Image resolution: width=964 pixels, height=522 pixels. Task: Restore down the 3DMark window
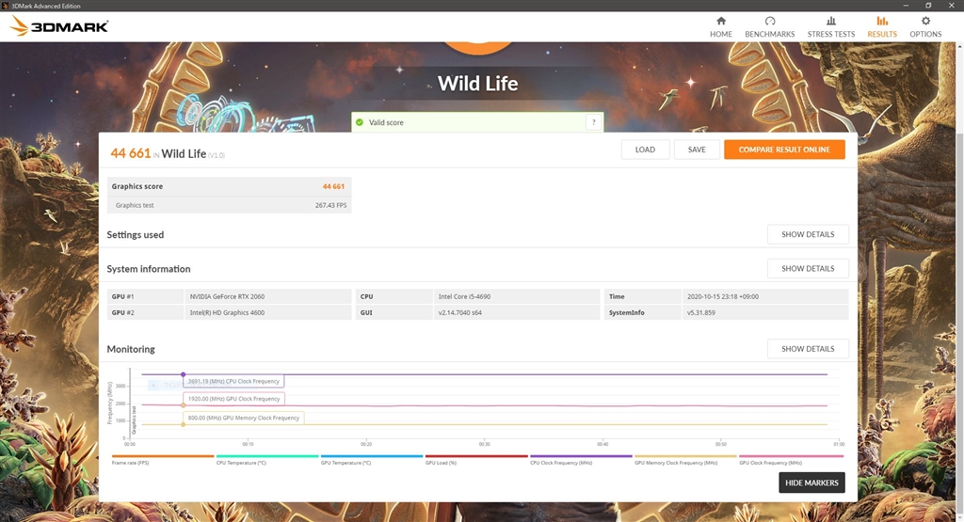point(928,6)
